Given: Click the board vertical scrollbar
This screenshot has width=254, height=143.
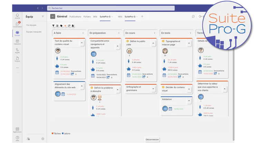Looking at the screenshot, I should tap(233, 95).
